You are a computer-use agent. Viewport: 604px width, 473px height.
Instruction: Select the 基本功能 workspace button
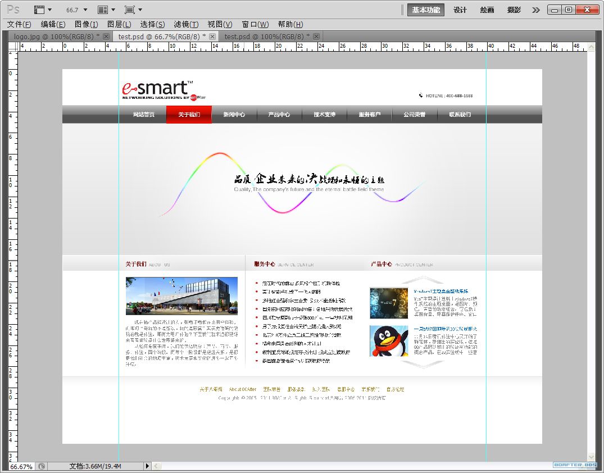click(426, 10)
